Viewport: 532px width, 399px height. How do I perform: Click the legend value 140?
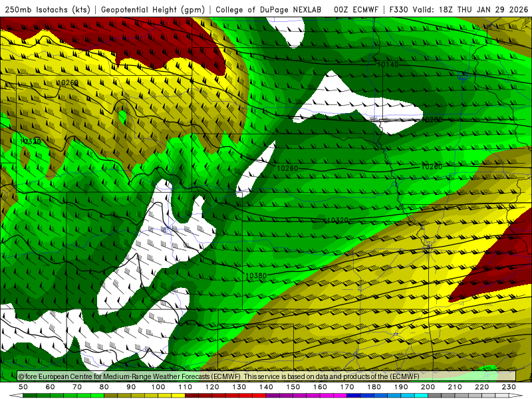(x=266, y=387)
